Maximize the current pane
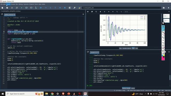This screenshot has width=171, height=96. [x=70, y=8]
